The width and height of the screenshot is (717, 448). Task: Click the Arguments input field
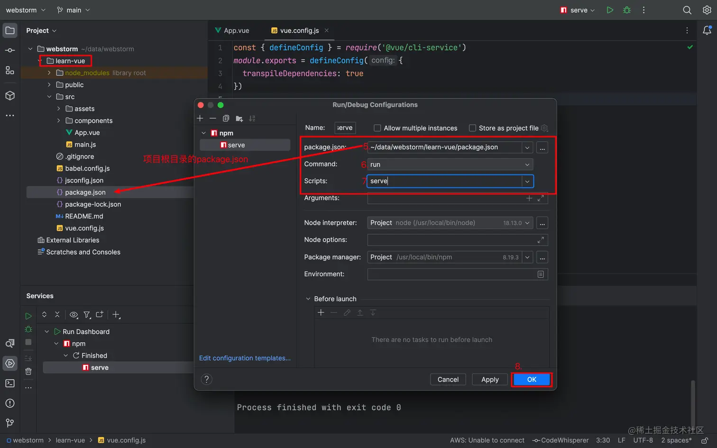[458, 198]
